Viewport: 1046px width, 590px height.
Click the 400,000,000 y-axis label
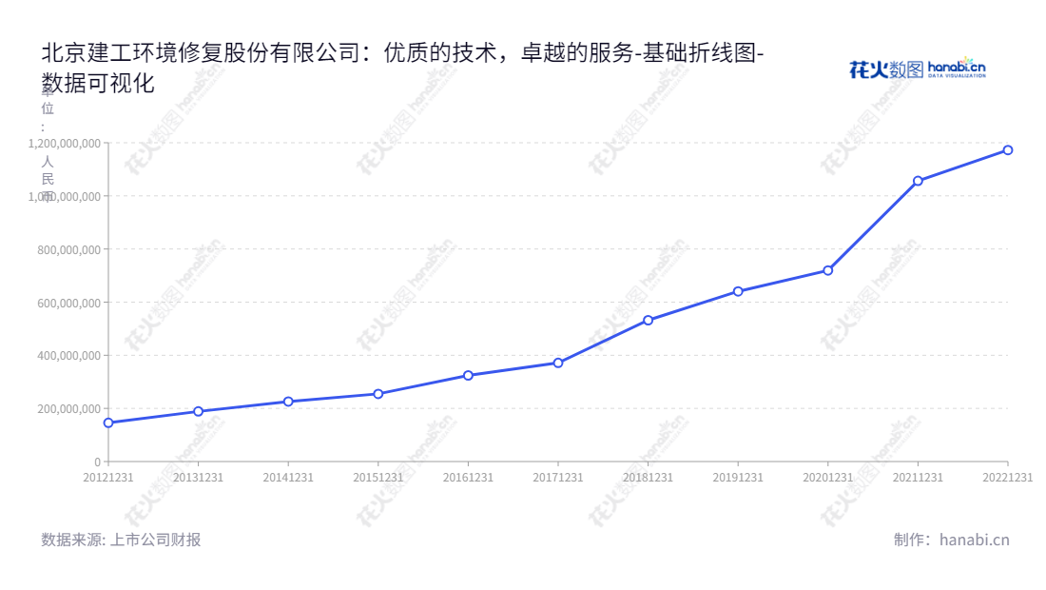point(69,356)
